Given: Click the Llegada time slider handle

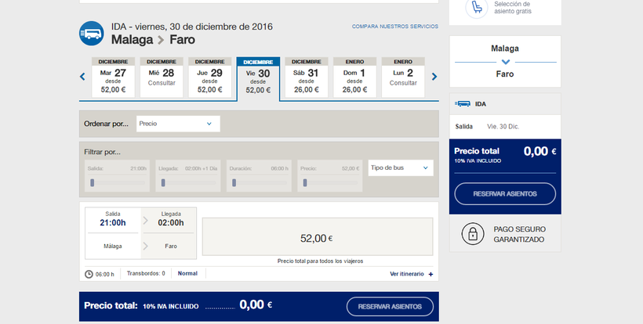Looking at the screenshot, I should (x=163, y=183).
